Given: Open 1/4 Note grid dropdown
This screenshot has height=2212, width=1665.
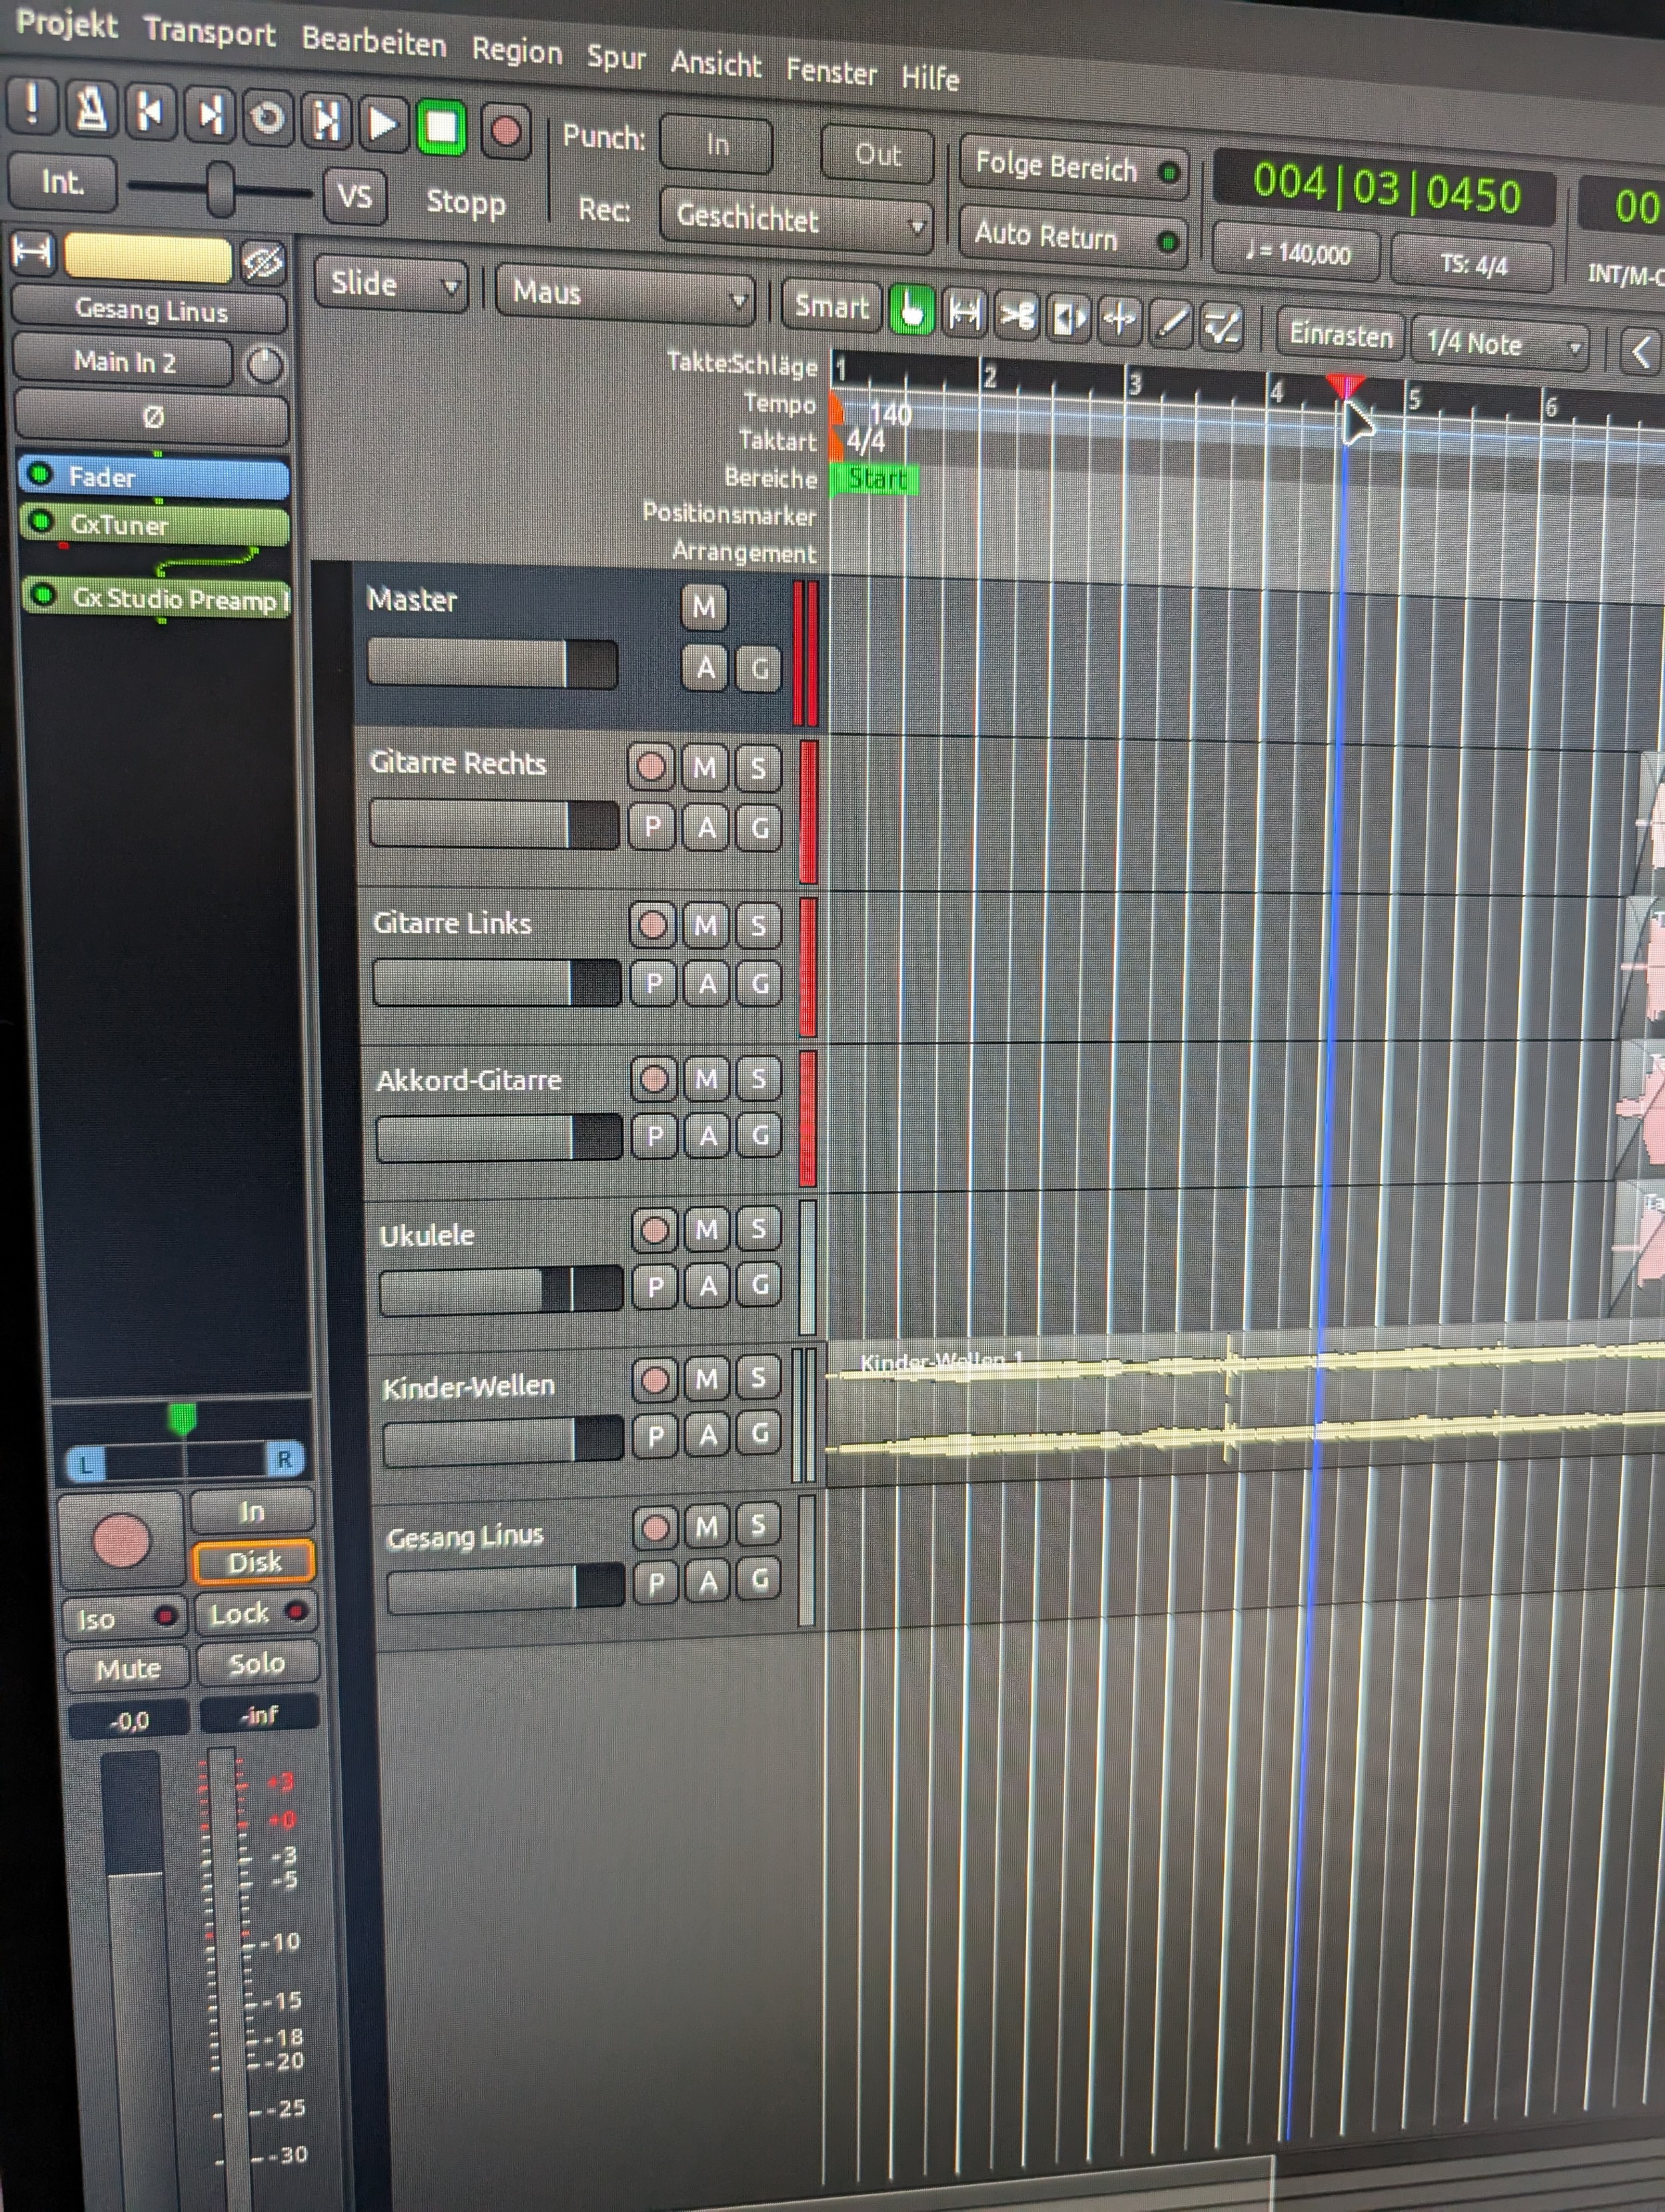Looking at the screenshot, I should point(1500,345).
